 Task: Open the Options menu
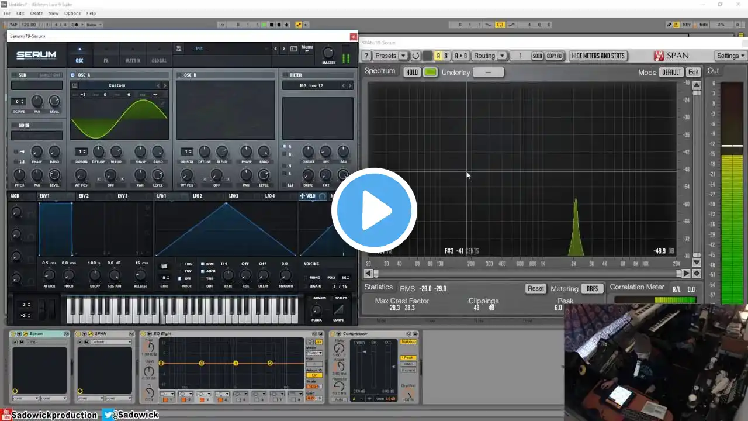[x=72, y=13]
